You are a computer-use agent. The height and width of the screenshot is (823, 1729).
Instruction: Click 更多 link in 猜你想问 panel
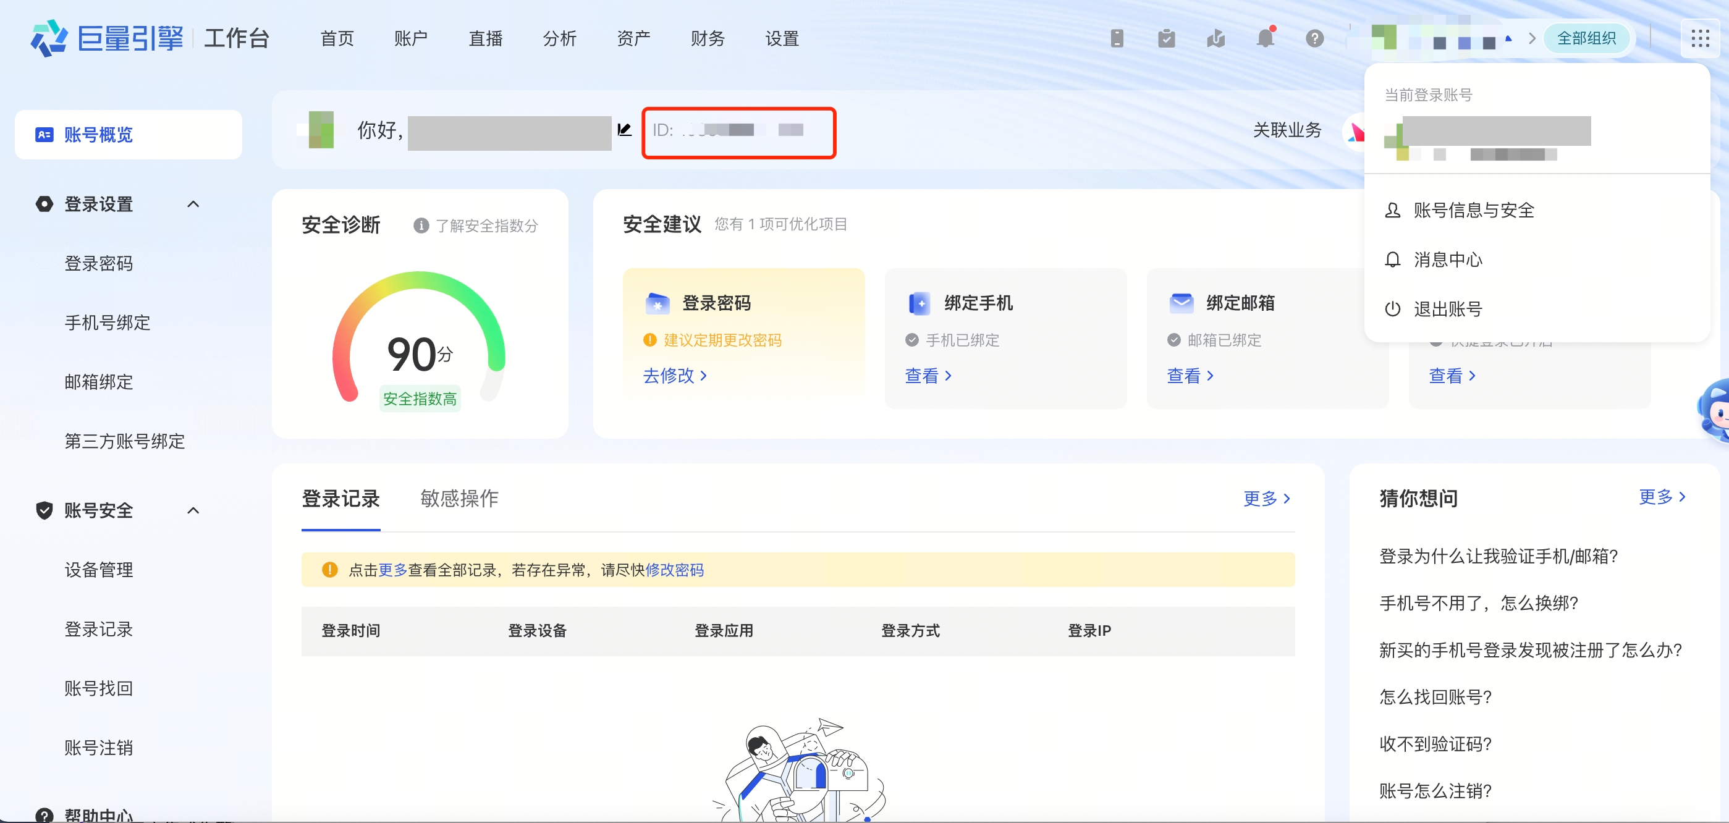1662,497
